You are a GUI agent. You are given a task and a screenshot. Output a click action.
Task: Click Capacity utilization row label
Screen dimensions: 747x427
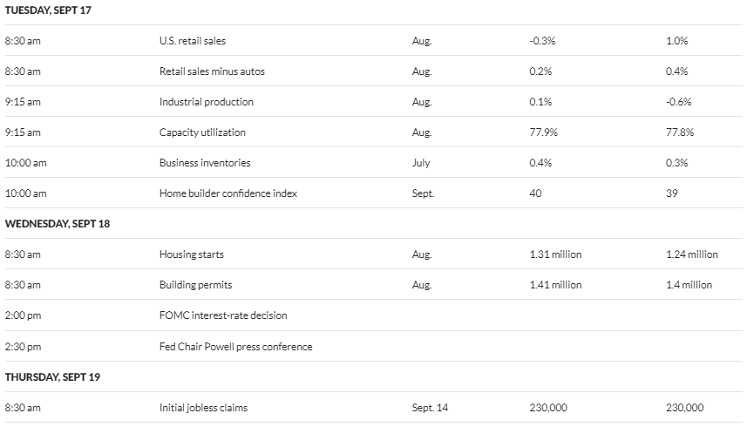(x=202, y=132)
